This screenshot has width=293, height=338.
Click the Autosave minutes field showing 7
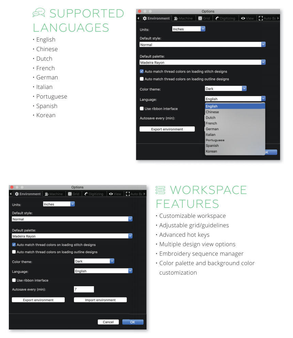click(x=84, y=289)
